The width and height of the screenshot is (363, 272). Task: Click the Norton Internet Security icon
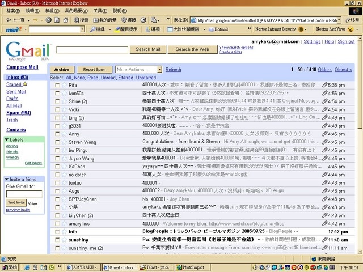point(301,29)
